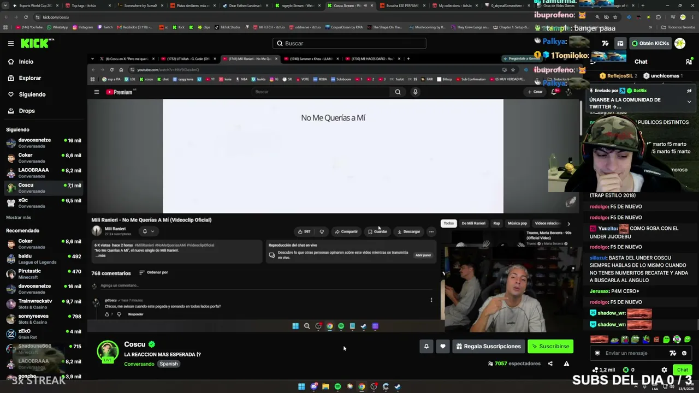Click YouTube search magnifier in stream
The width and height of the screenshot is (699, 393).
[x=398, y=92]
